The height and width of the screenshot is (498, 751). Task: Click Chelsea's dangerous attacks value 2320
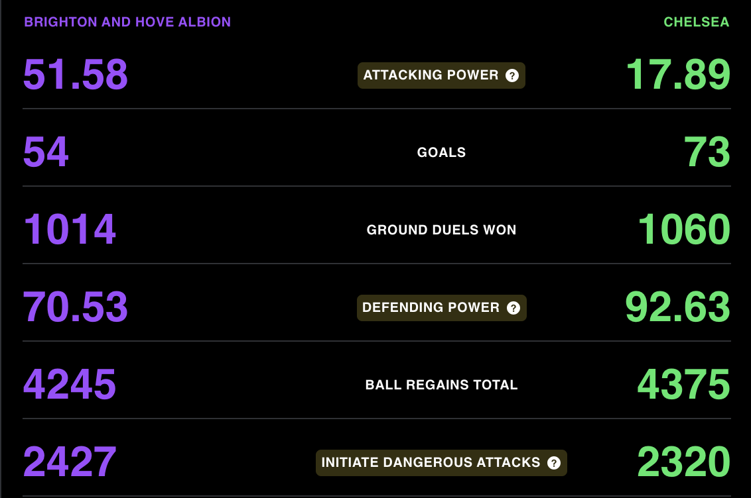click(683, 462)
